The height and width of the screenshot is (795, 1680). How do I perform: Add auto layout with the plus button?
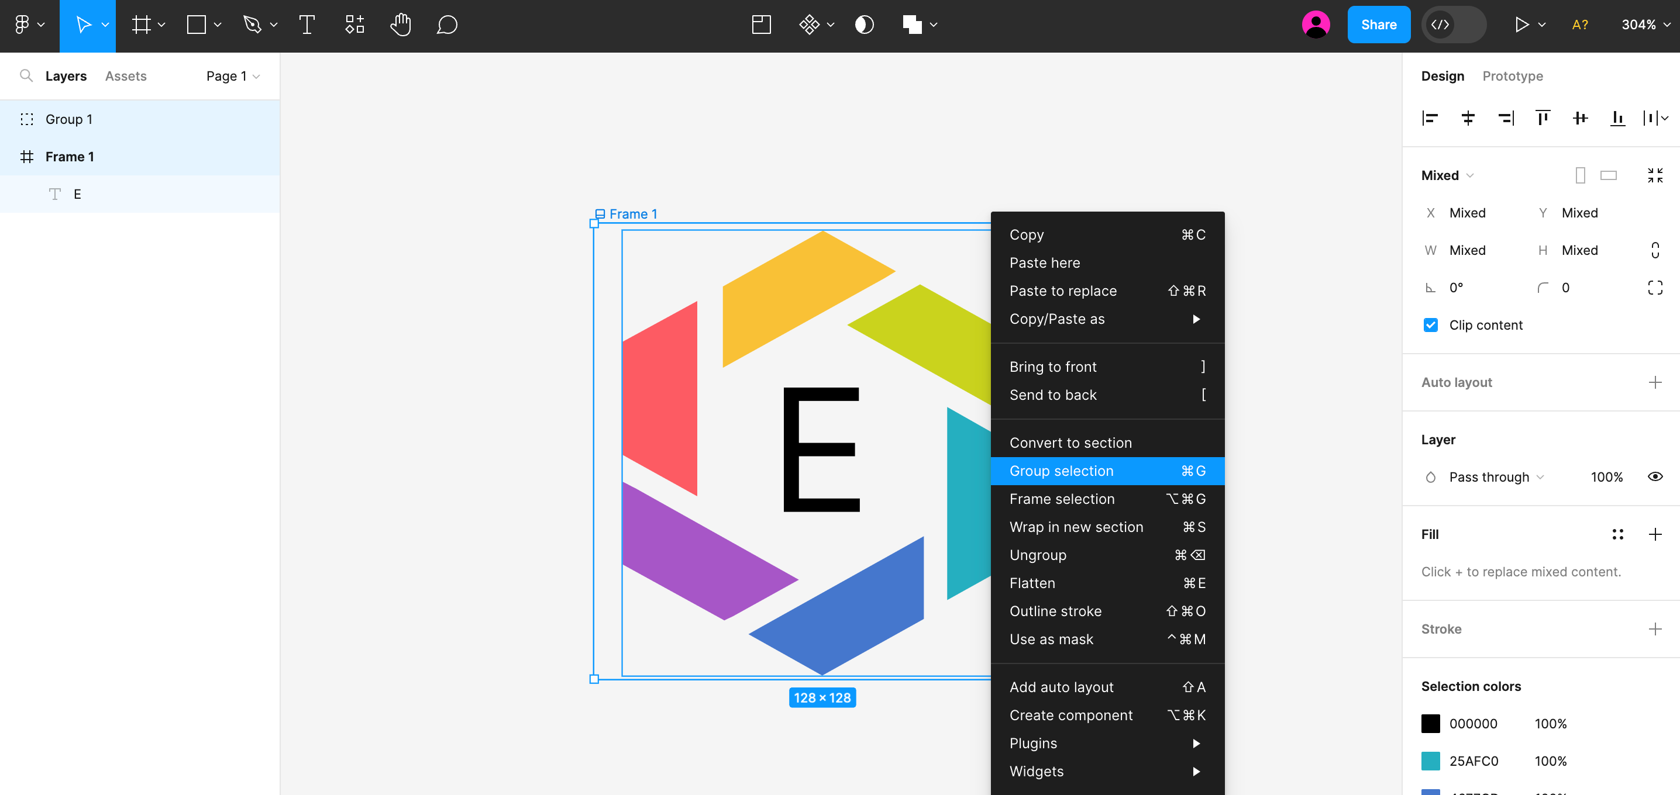point(1655,382)
